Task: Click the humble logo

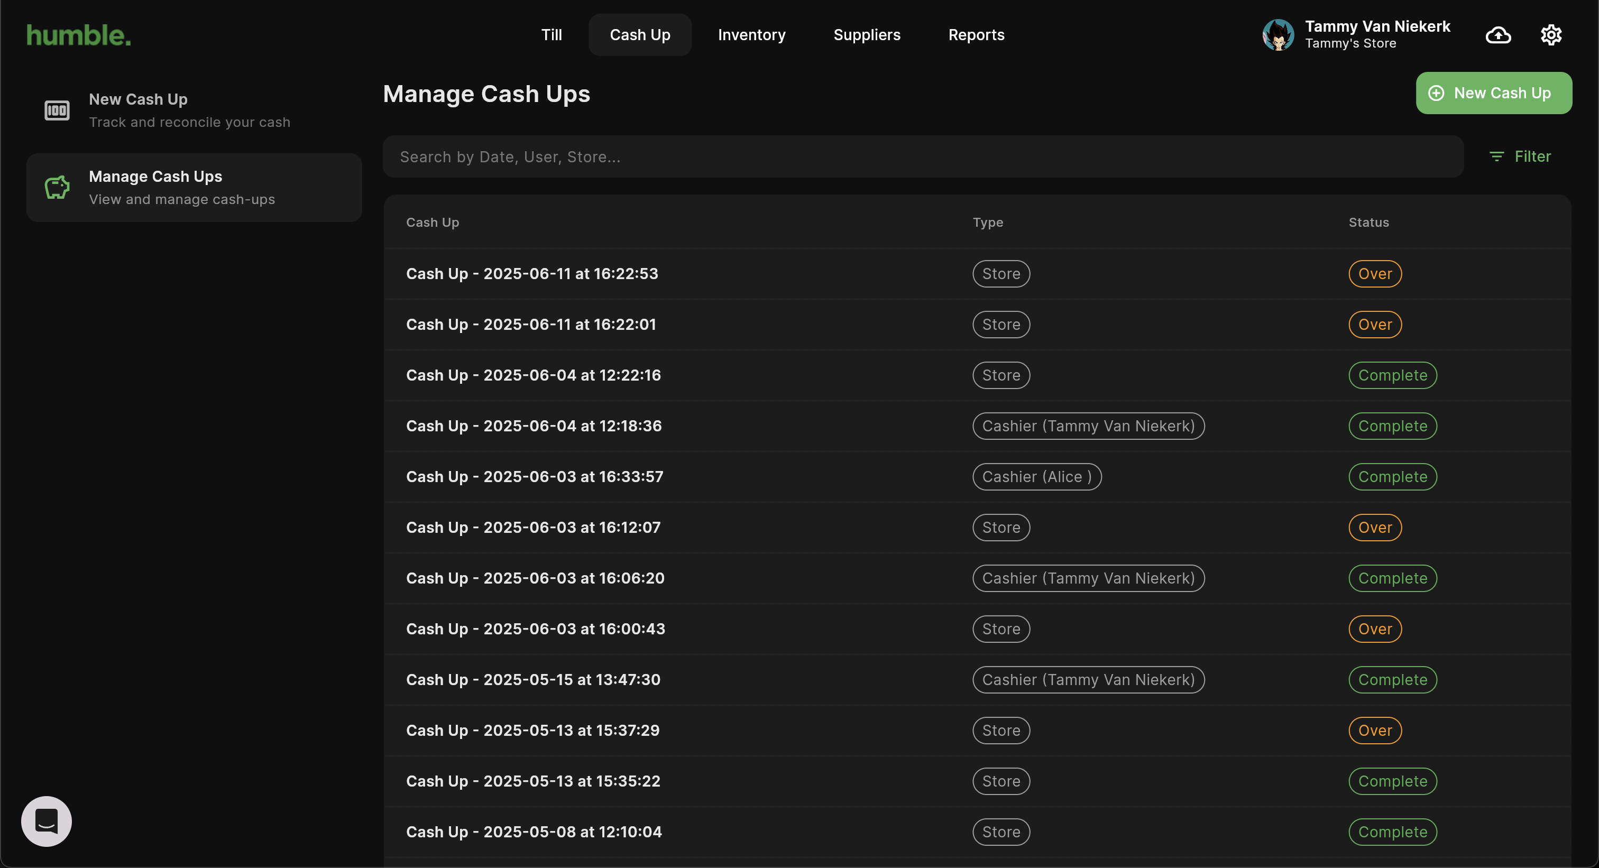Action: (x=79, y=35)
